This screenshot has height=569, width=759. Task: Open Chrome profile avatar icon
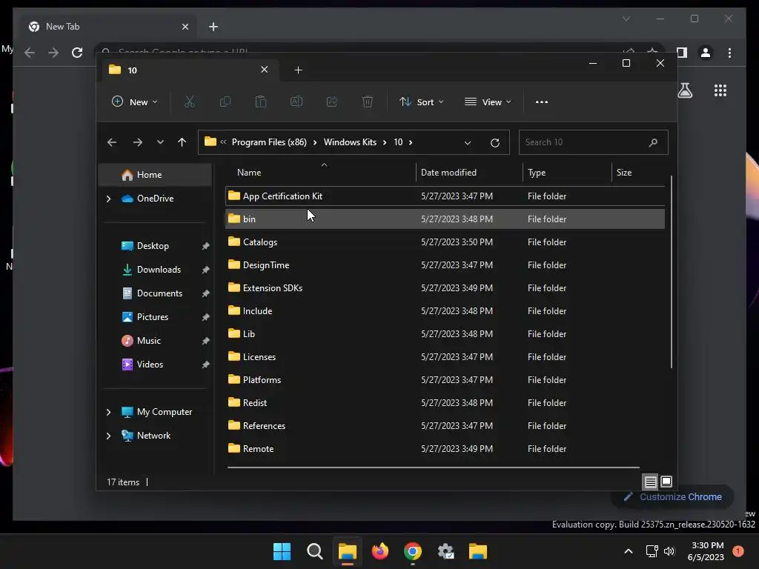[706, 53]
